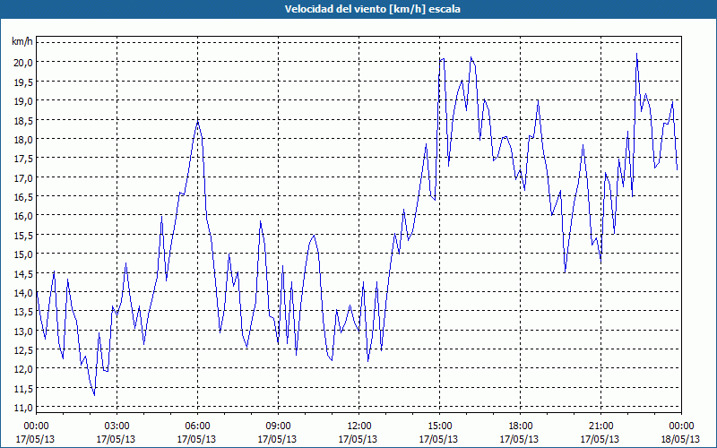Click the 15:00 time axis label
Image resolution: width=717 pixels, height=448 pixels.
tap(439, 426)
